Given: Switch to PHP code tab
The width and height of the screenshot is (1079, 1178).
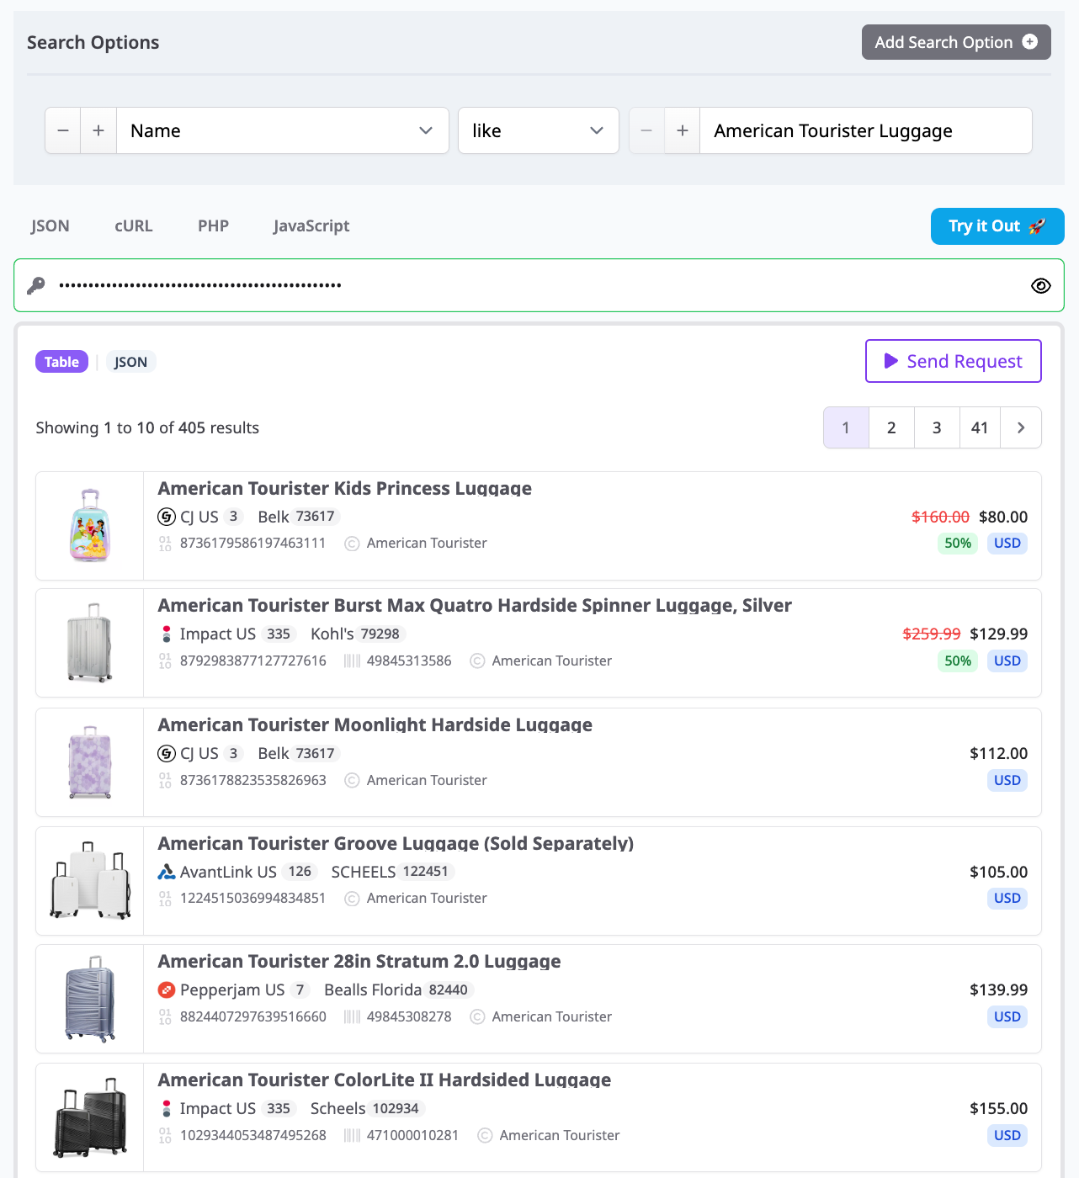Looking at the screenshot, I should coord(213,226).
